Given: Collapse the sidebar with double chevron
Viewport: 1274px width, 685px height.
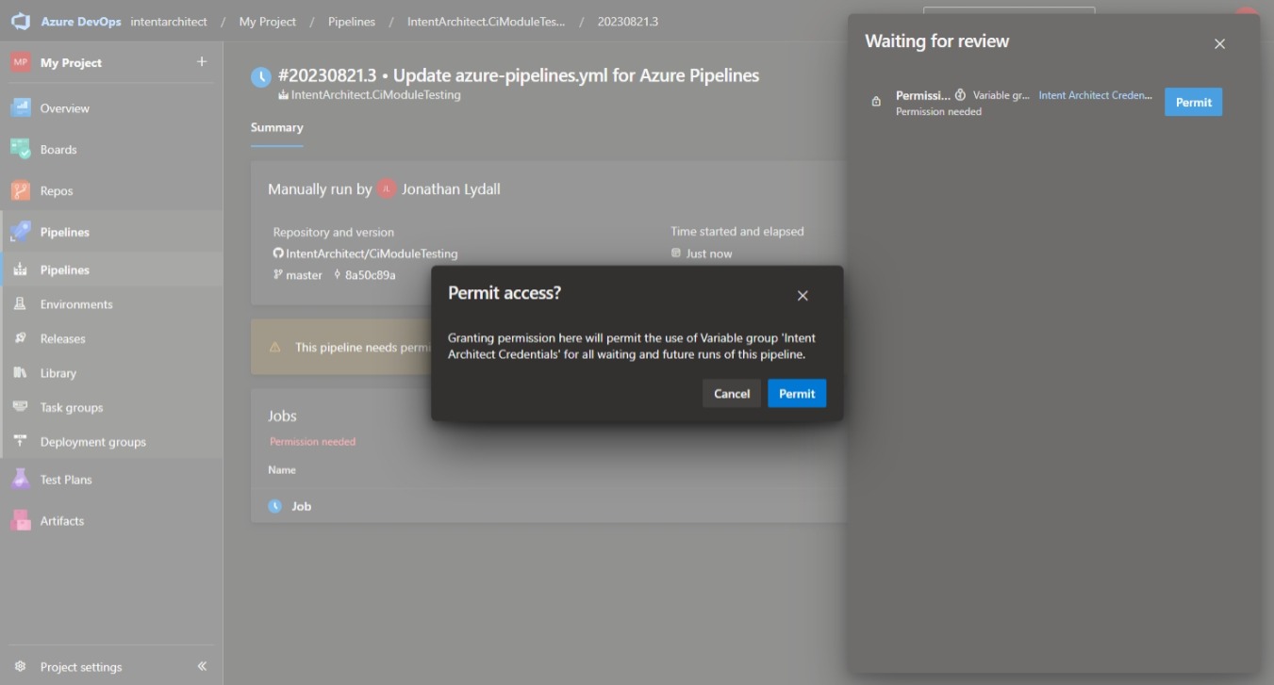Looking at the screenshot, I should 202,666.
